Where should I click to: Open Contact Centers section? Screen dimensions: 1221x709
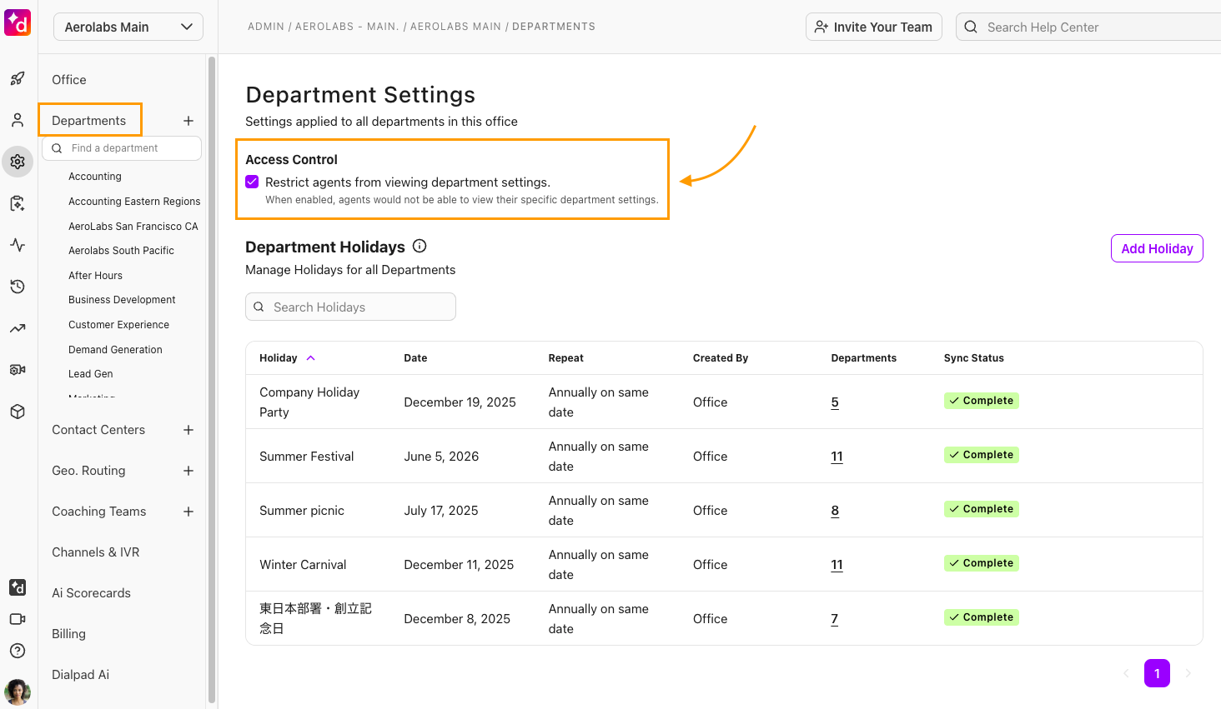click(98, 430)
